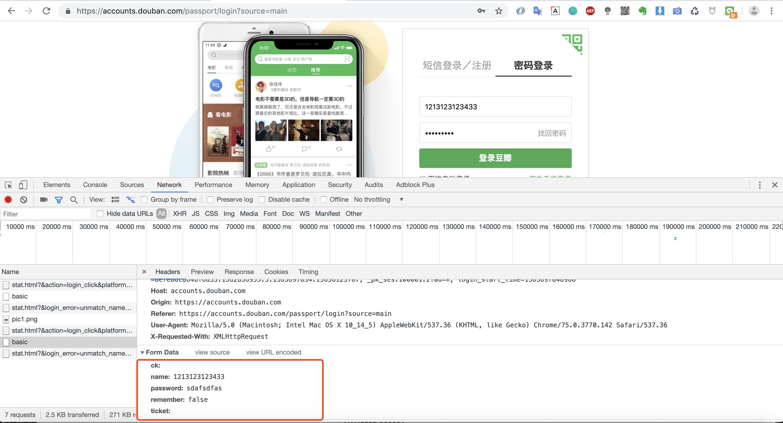Switch to QR code login corner icon
Screen dimensions: 783x423
pyautogui.click(x=572, y=44)
